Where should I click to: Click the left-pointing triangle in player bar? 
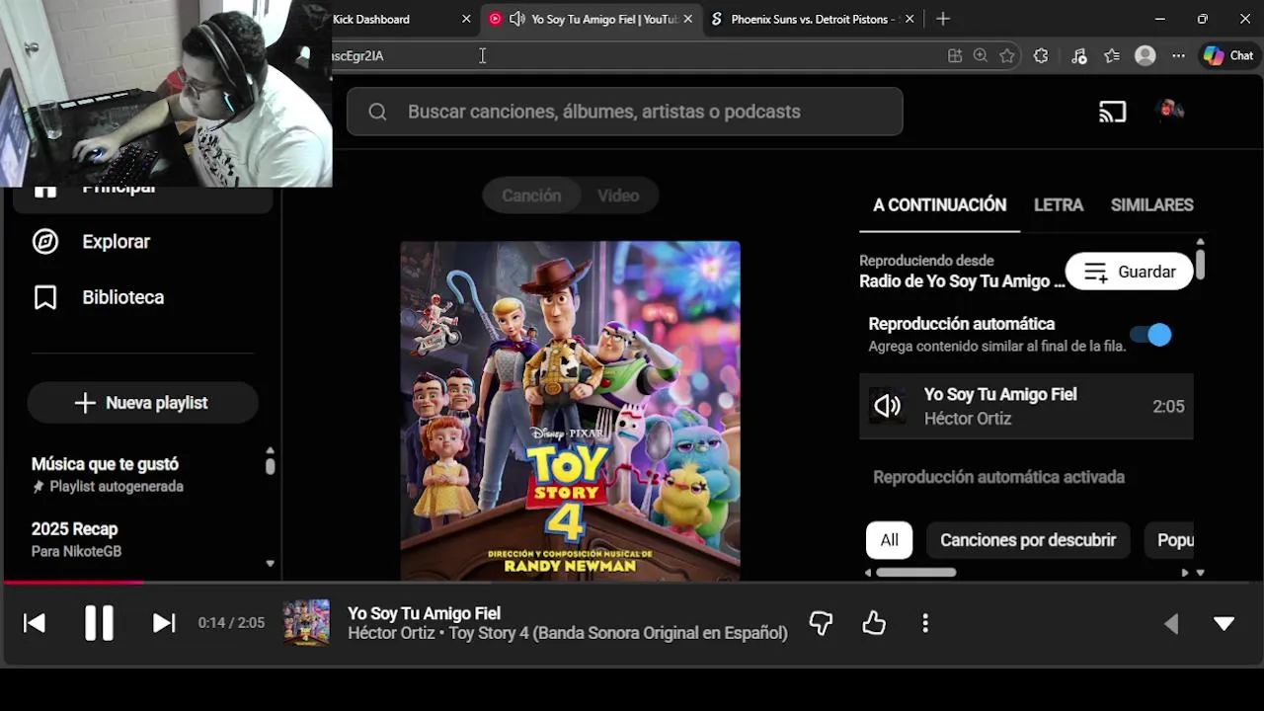1171,623
